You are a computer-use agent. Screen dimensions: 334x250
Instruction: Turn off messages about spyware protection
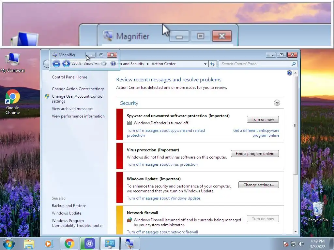click(x=166, y=133)
